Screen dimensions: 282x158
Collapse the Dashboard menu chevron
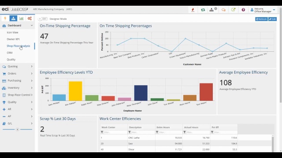point(32,25)
